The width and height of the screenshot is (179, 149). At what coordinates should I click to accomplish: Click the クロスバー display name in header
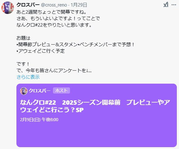pos(28,5)
